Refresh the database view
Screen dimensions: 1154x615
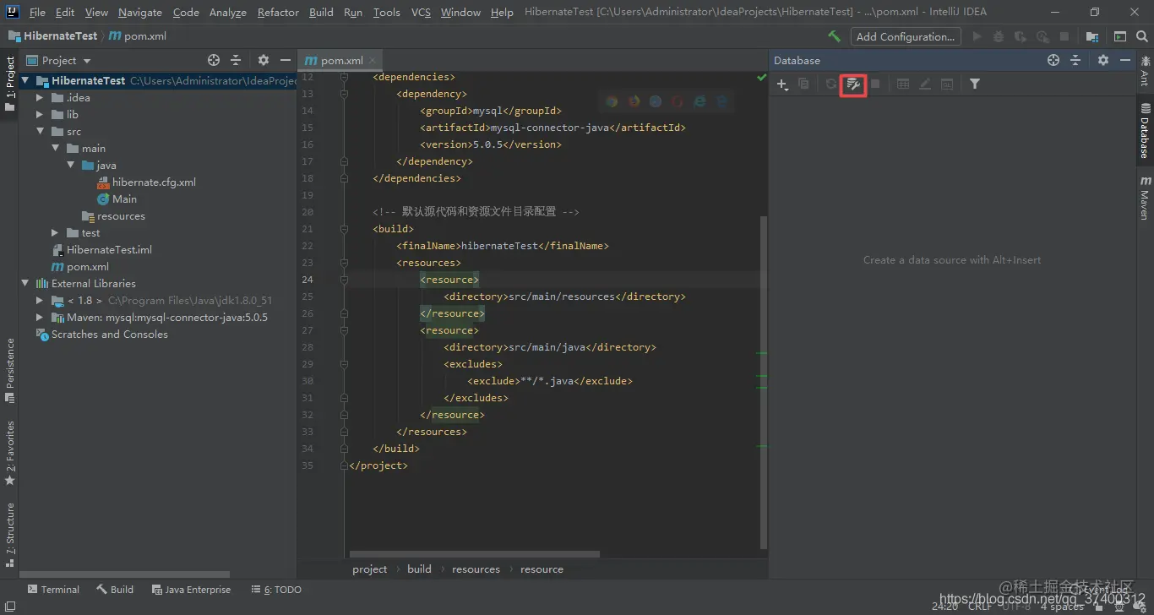point(831,84)
